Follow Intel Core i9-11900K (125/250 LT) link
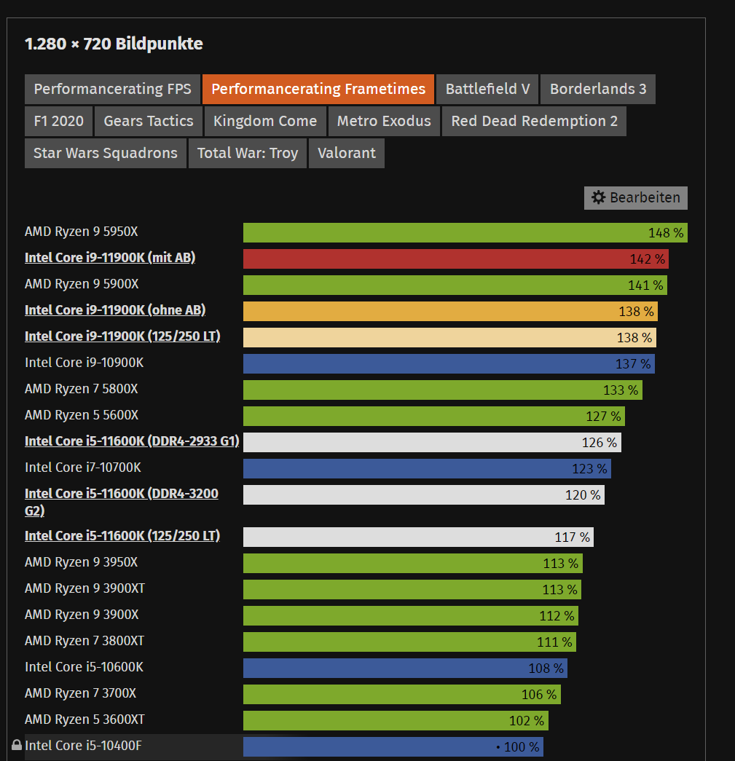Screen dimensions: 735x761 point(122,336)
